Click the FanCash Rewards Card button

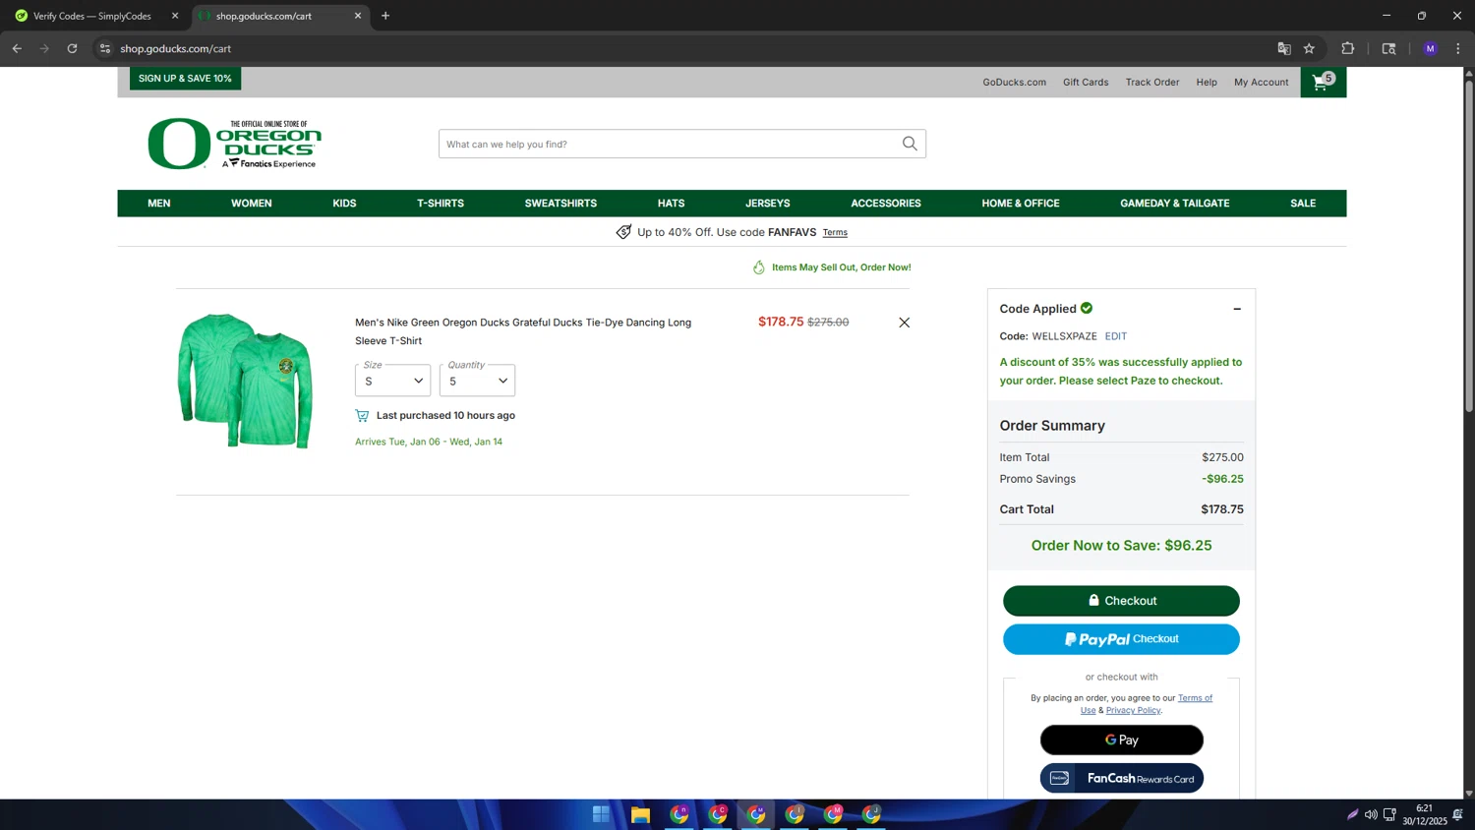pyautogui.click(x=1121, y=778)
